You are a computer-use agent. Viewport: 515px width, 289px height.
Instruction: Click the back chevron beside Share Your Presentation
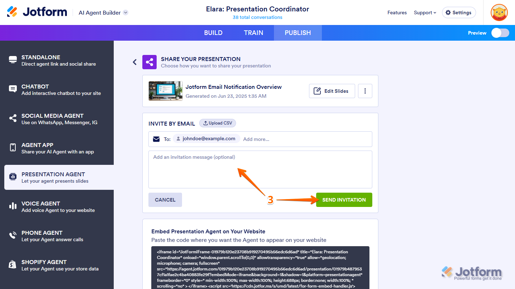[x=135, y=62]
